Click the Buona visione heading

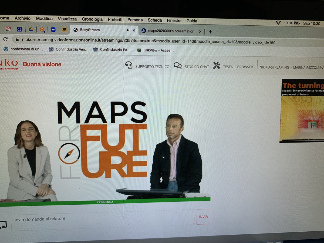point(42,64)
